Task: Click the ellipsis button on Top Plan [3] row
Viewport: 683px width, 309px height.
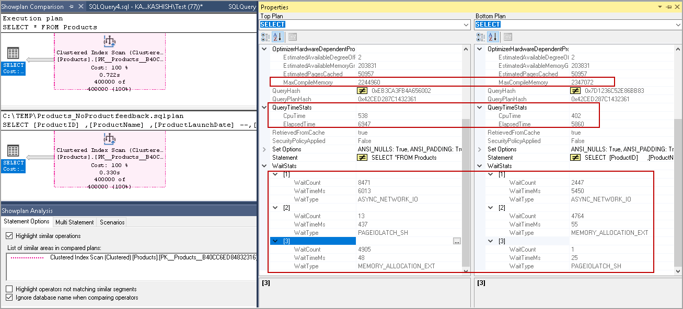Action: pos(457,241)
